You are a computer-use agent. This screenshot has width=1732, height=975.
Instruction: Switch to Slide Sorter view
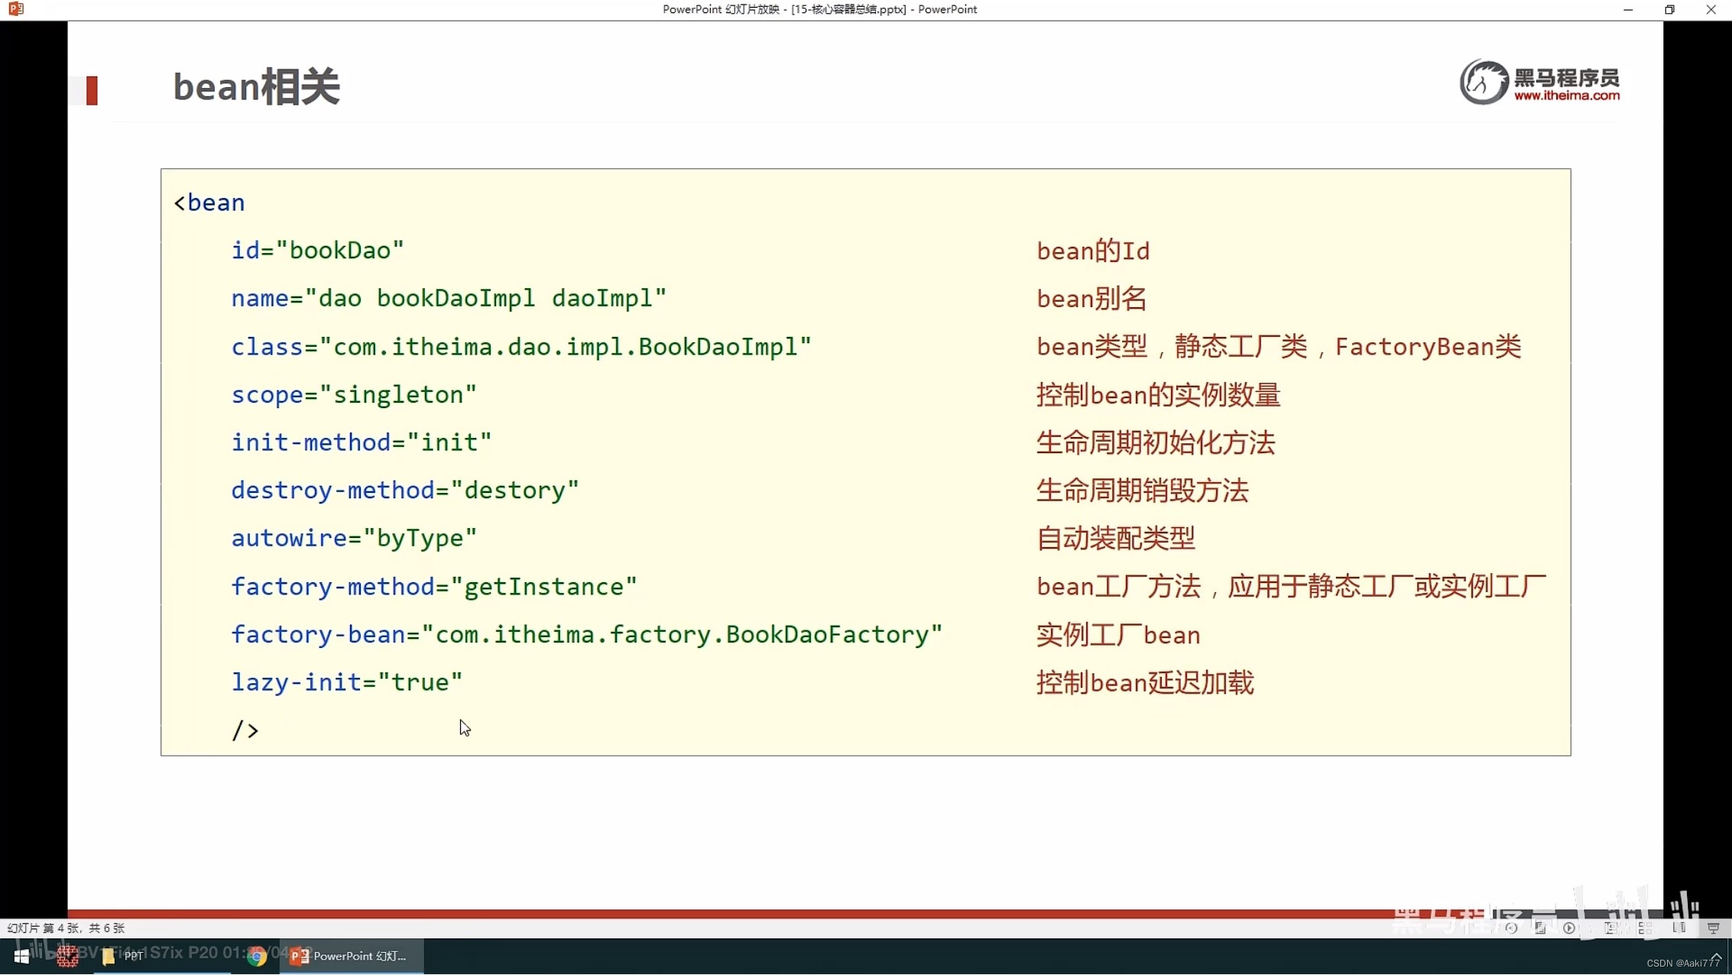(1646, 928)
